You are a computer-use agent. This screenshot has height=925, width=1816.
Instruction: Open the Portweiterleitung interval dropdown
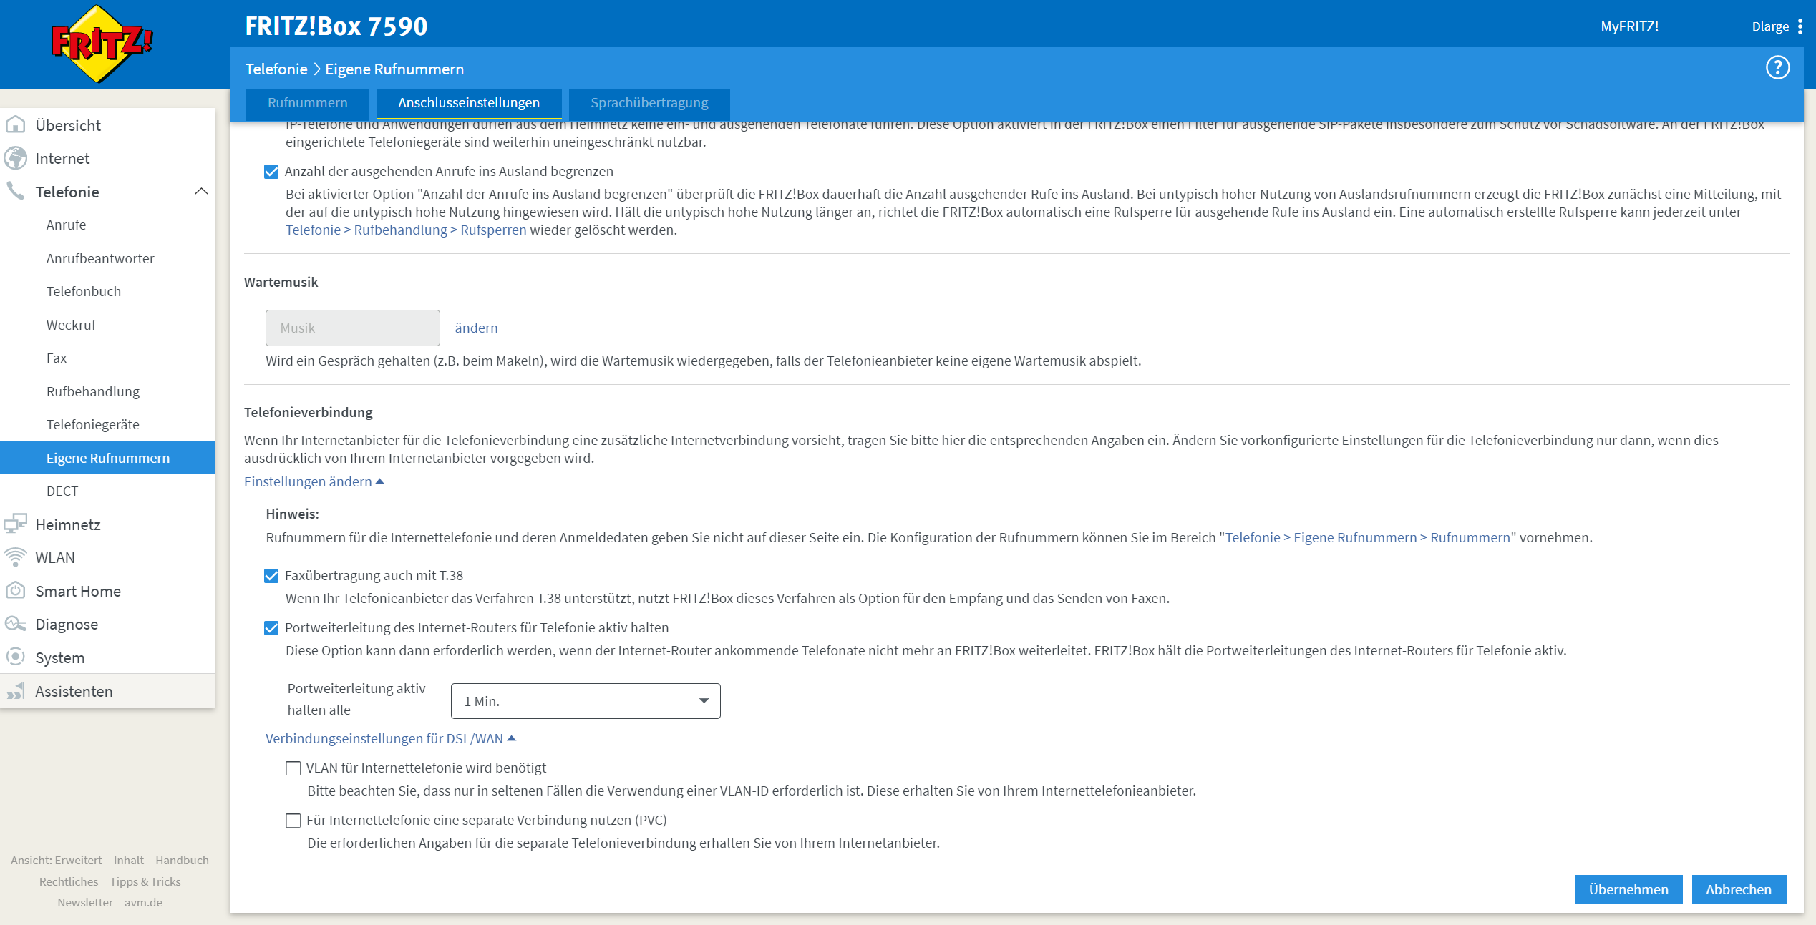[586, 701]
